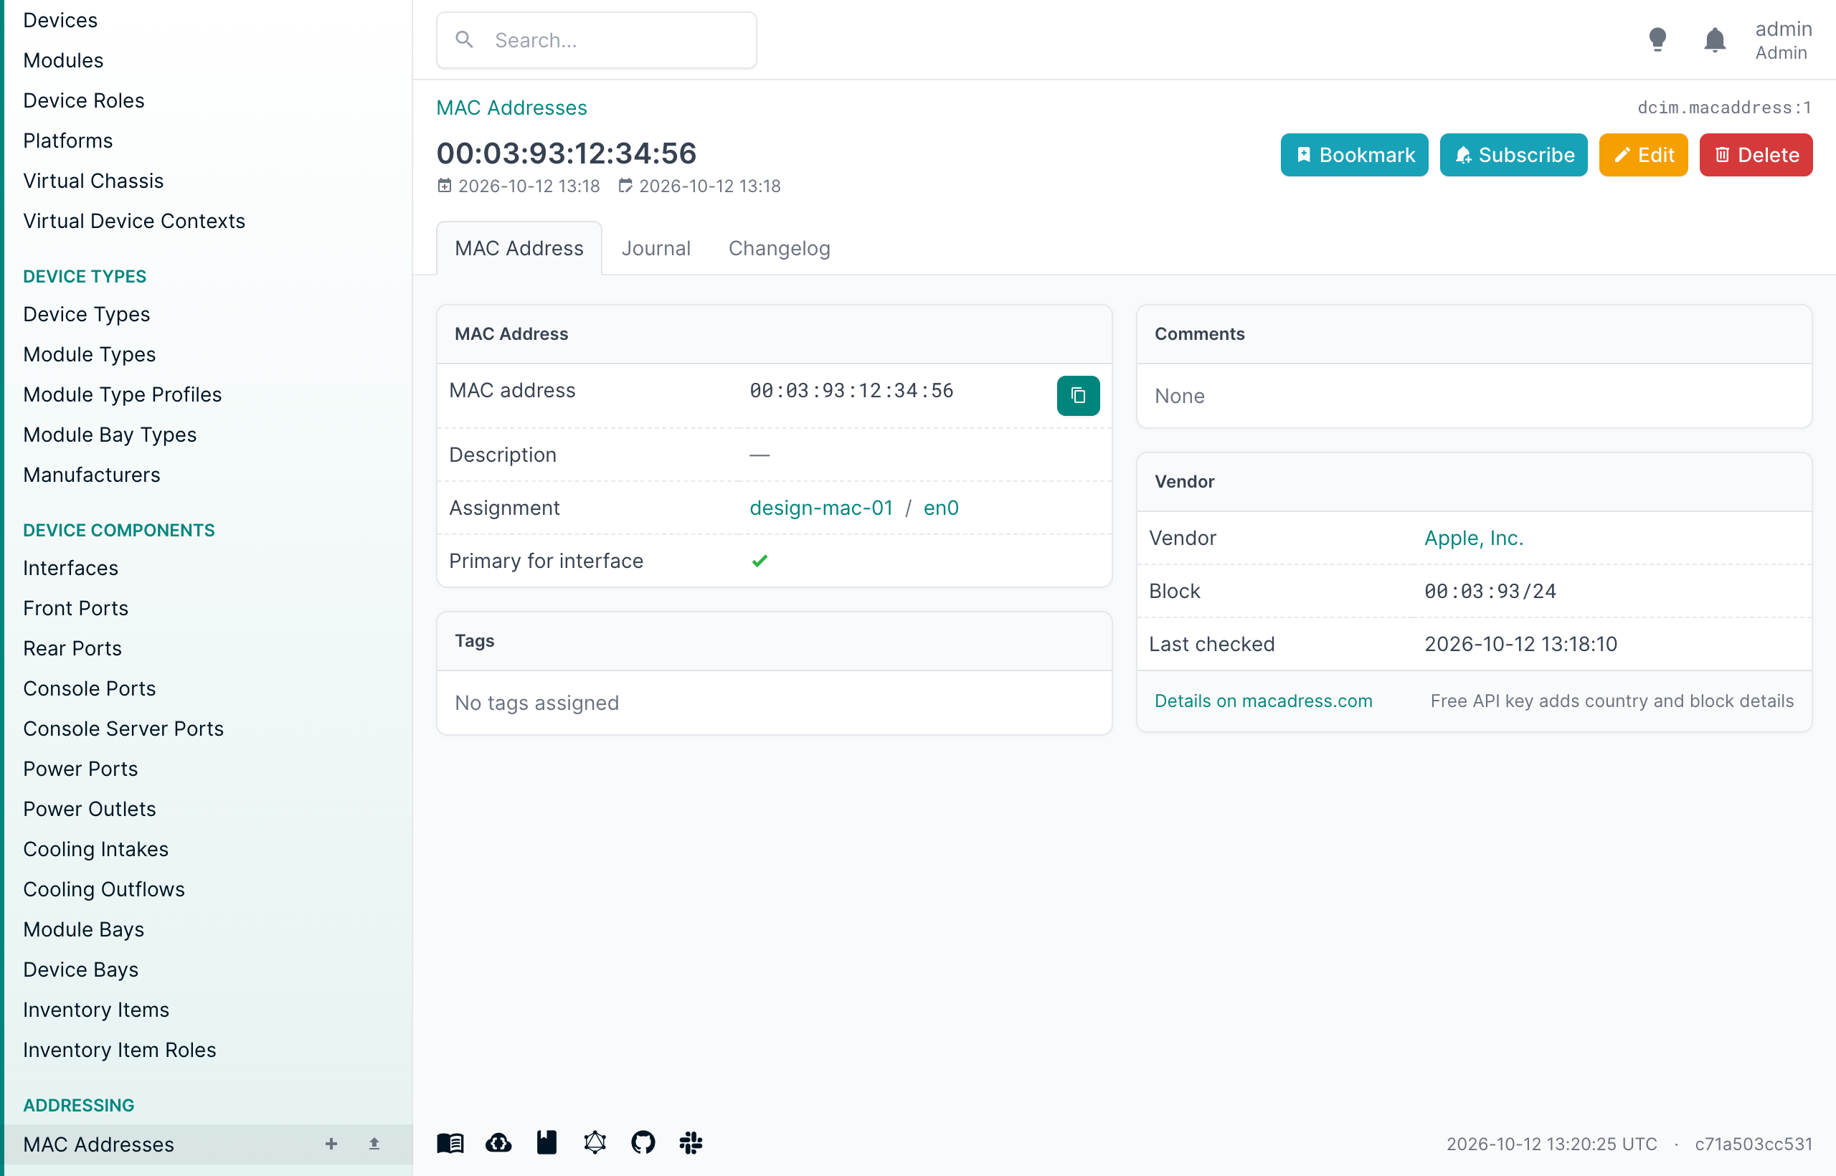The width and height of the screenshot is (1836, 1176).
Task: Open Device Bays in the sidebar
Action: (81, 969)
